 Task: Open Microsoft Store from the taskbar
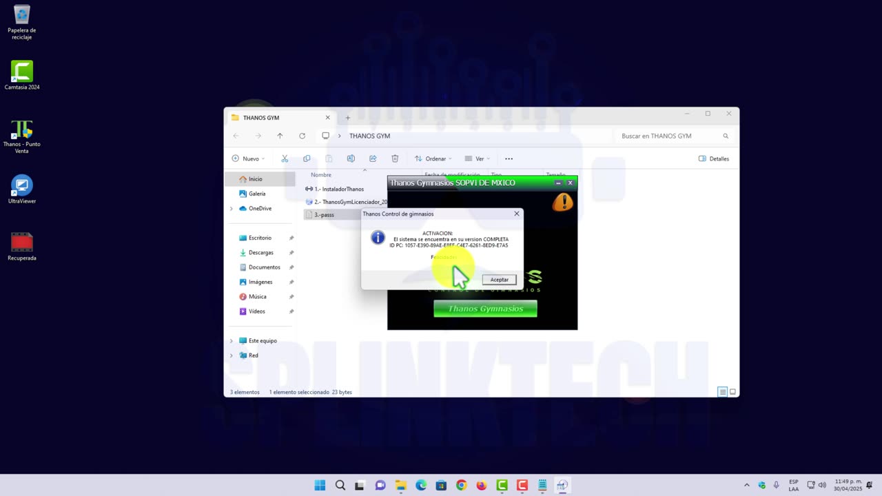pyautogui.click(x=441, y=485)
